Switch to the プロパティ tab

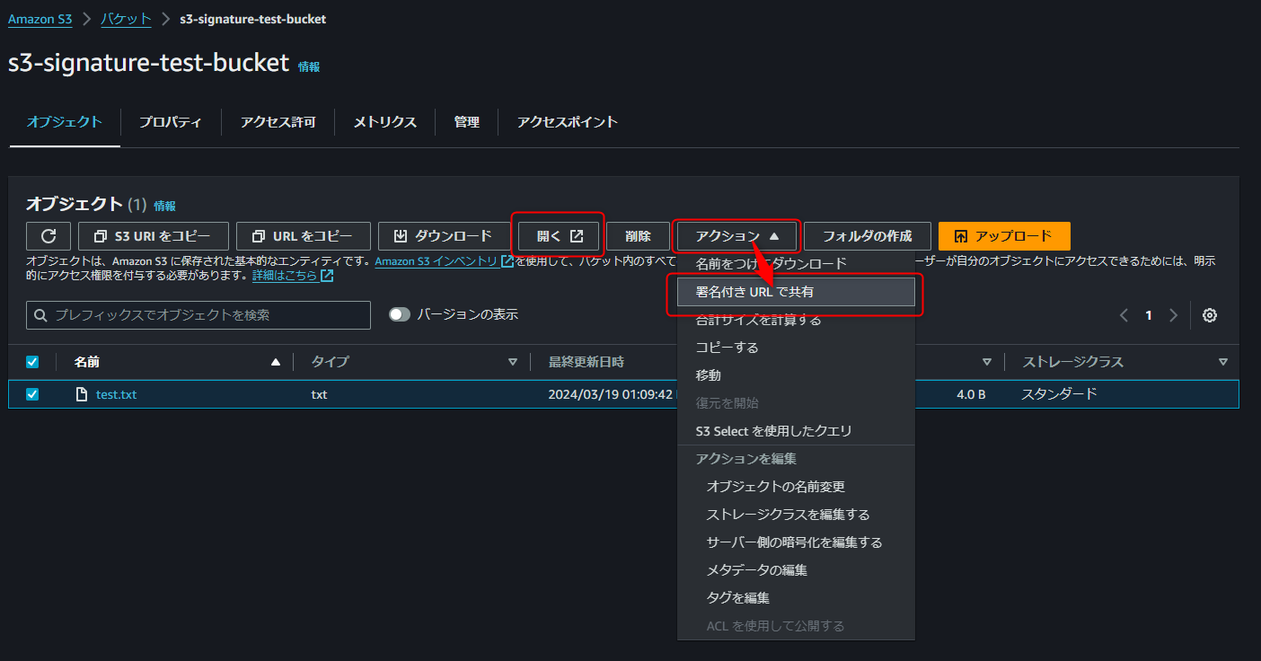171,122
